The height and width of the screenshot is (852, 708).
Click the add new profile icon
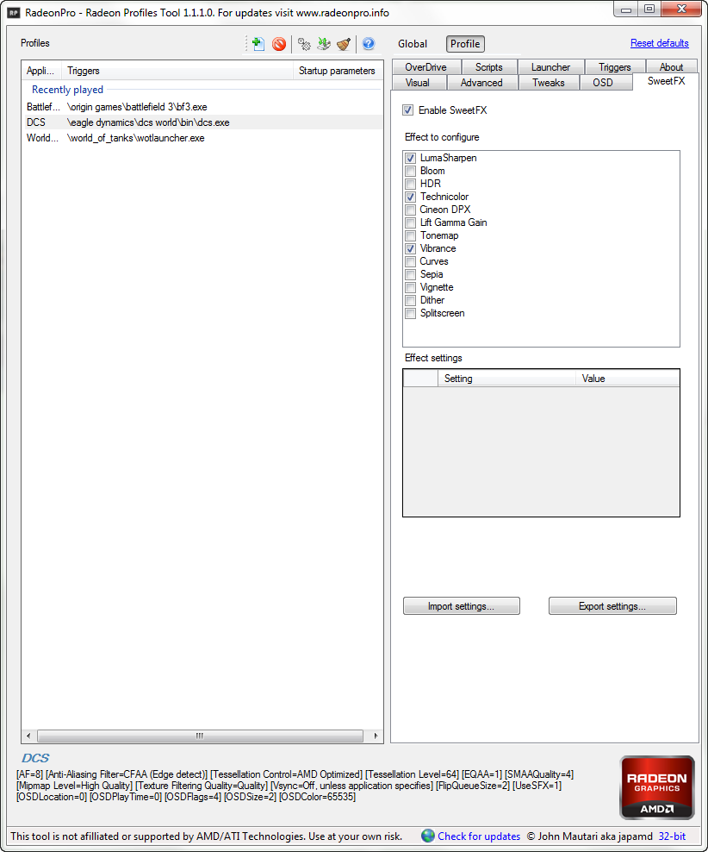click(x=258, y=44)
